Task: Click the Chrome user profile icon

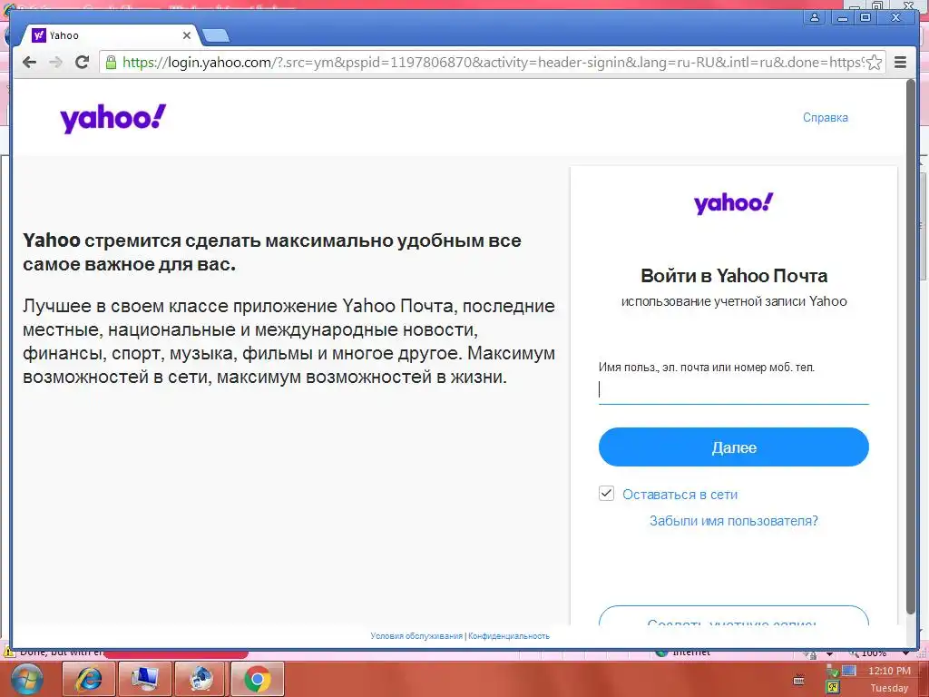Action: (815, 18)
